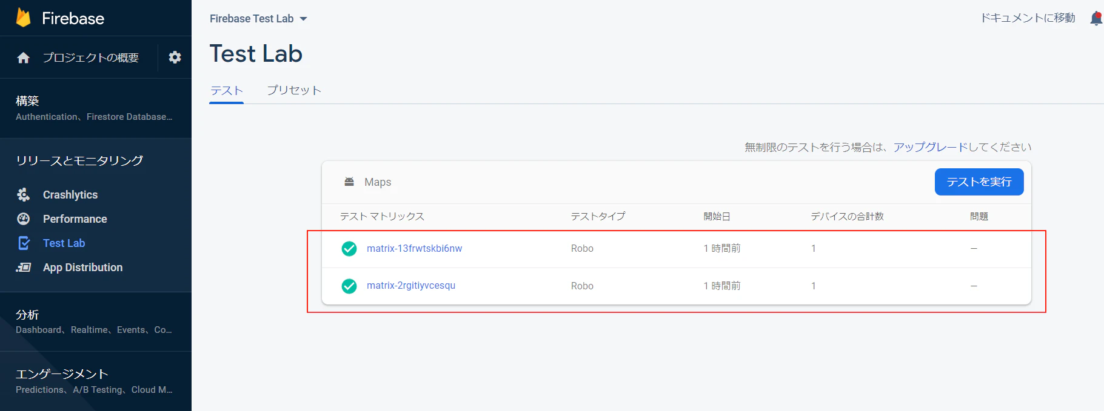Click the Maps app name
Image resolution: width=1104 pixels, height=411 pixels.
378,182
